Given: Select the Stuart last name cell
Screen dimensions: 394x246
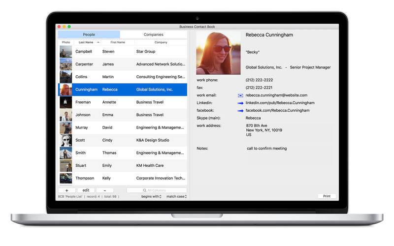Looking at the screenshot, I should (81, 165).
